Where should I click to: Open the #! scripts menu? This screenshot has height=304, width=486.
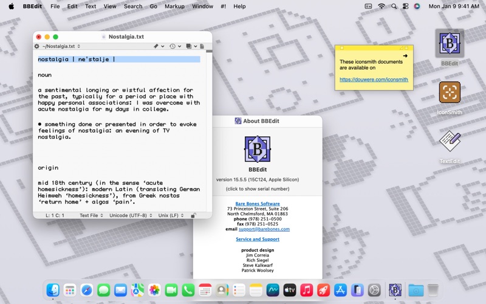[x=223, y=6]
